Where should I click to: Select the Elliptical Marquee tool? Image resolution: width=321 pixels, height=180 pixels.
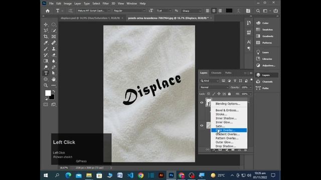(54, 24)
